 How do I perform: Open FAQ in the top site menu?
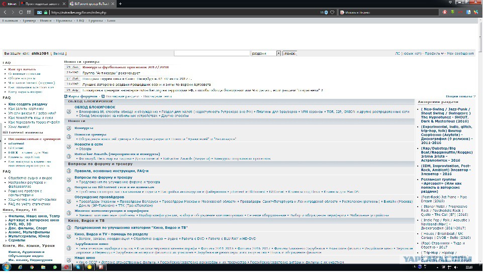pyautogui.click(x=80, y=21)
